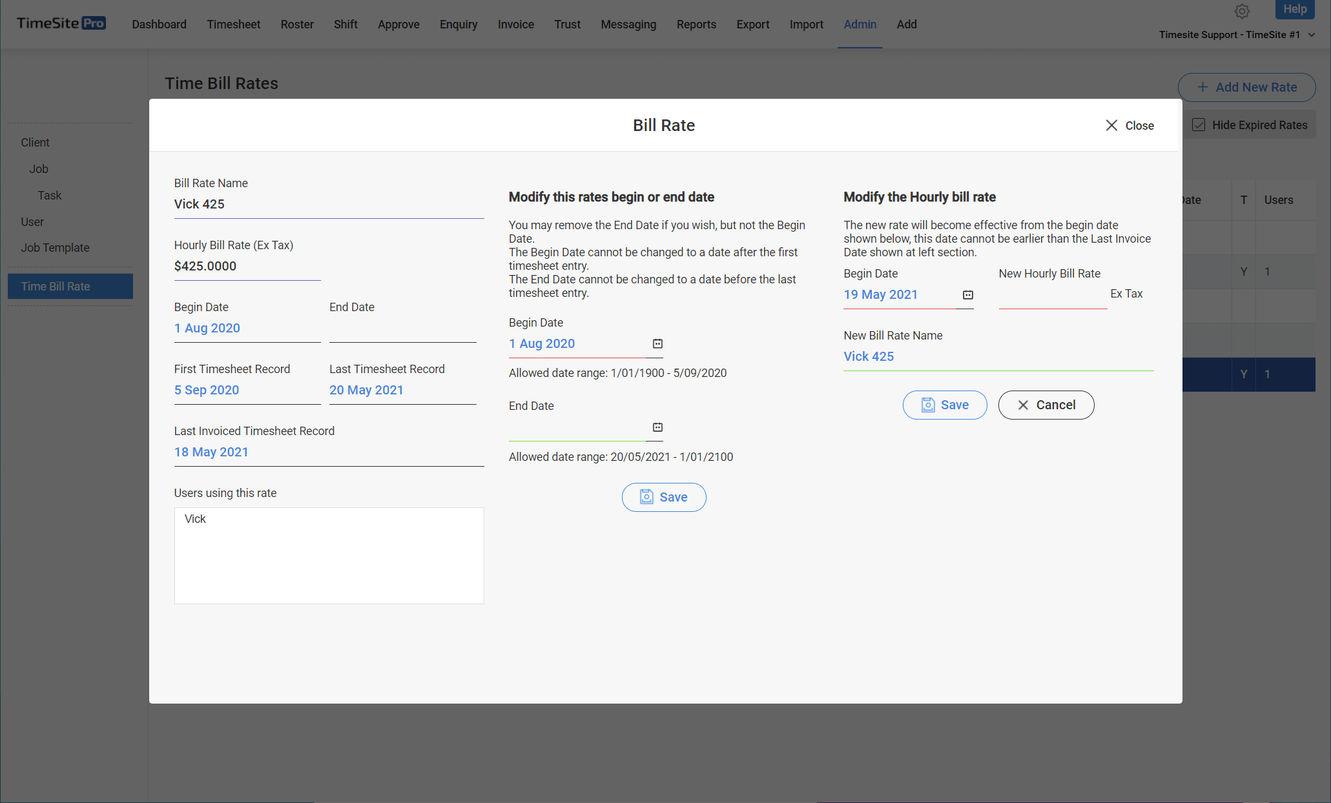The height and width of the screenshot is (803, 1331).
Task: Open the Trust menu
Action: pyautogui.click(x=567, y=24)
